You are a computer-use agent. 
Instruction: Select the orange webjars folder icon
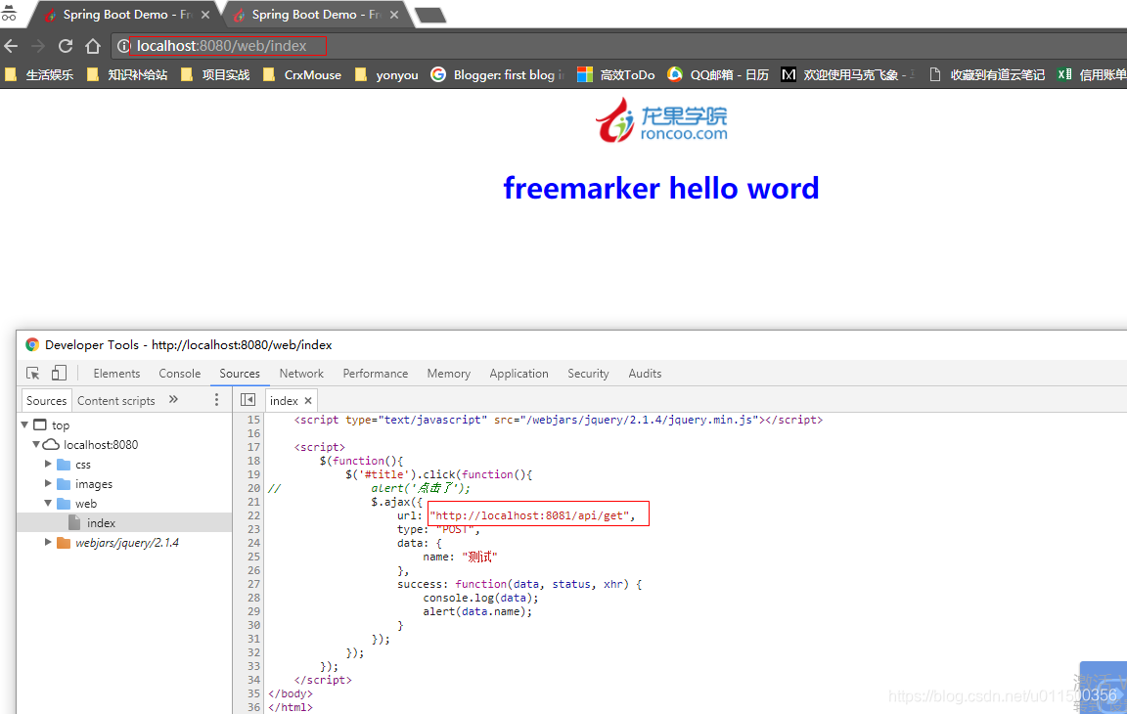point(64,542)
